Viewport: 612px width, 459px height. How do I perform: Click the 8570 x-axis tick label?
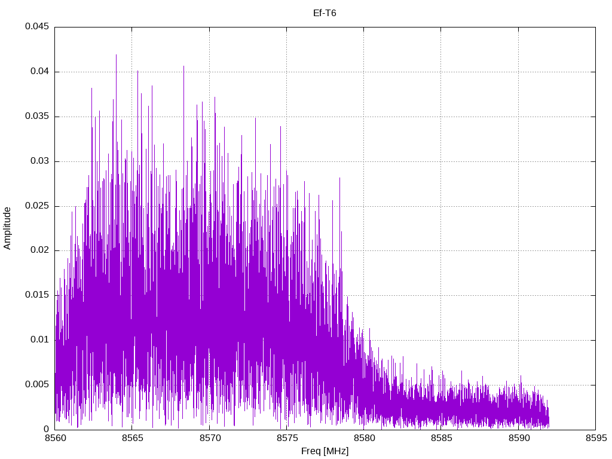point(210,438)
